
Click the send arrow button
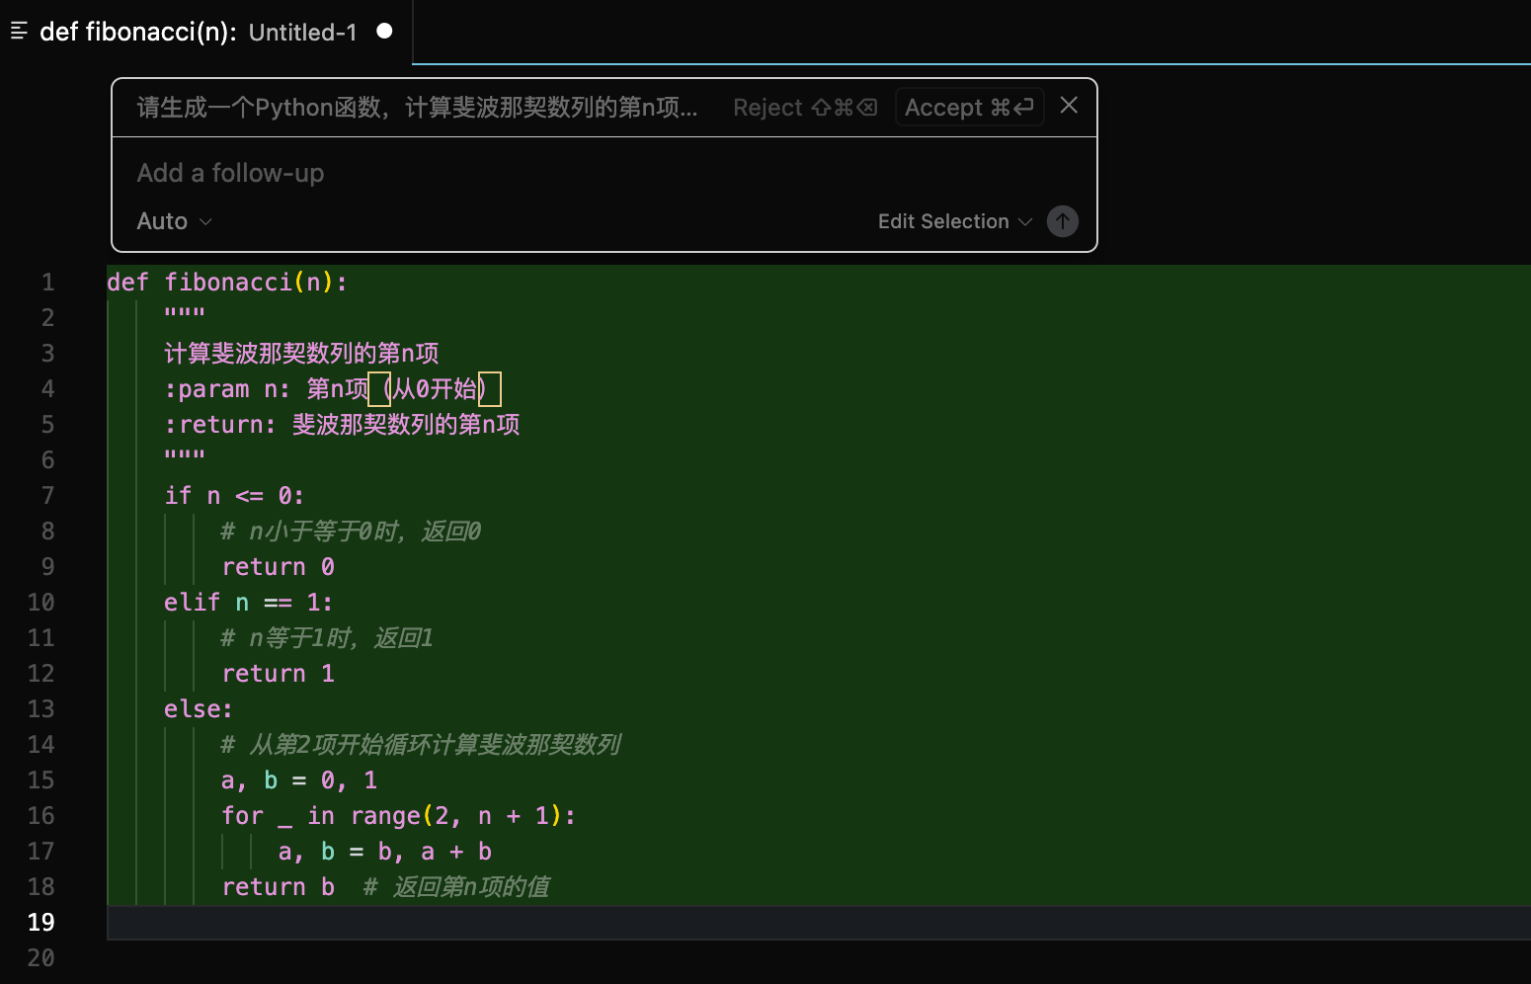click(x=1063, y=221)
